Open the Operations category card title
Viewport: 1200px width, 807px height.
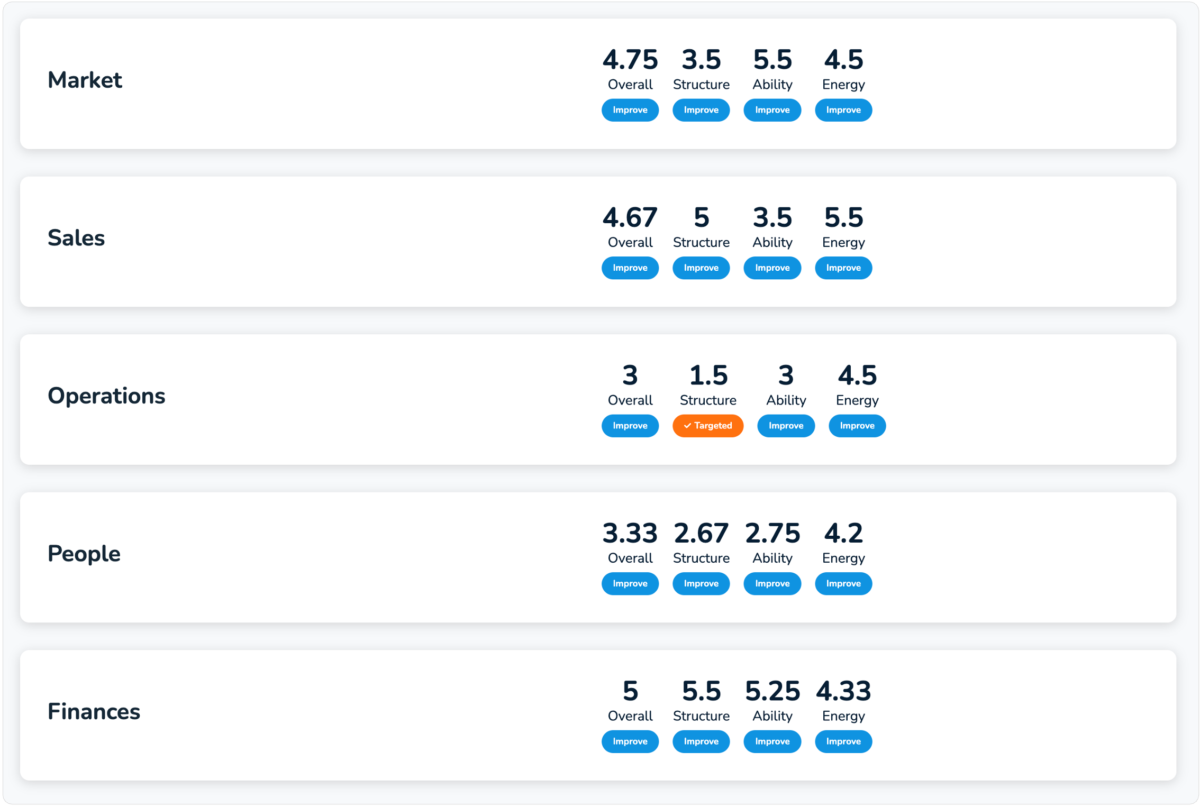tap(106, 396)
